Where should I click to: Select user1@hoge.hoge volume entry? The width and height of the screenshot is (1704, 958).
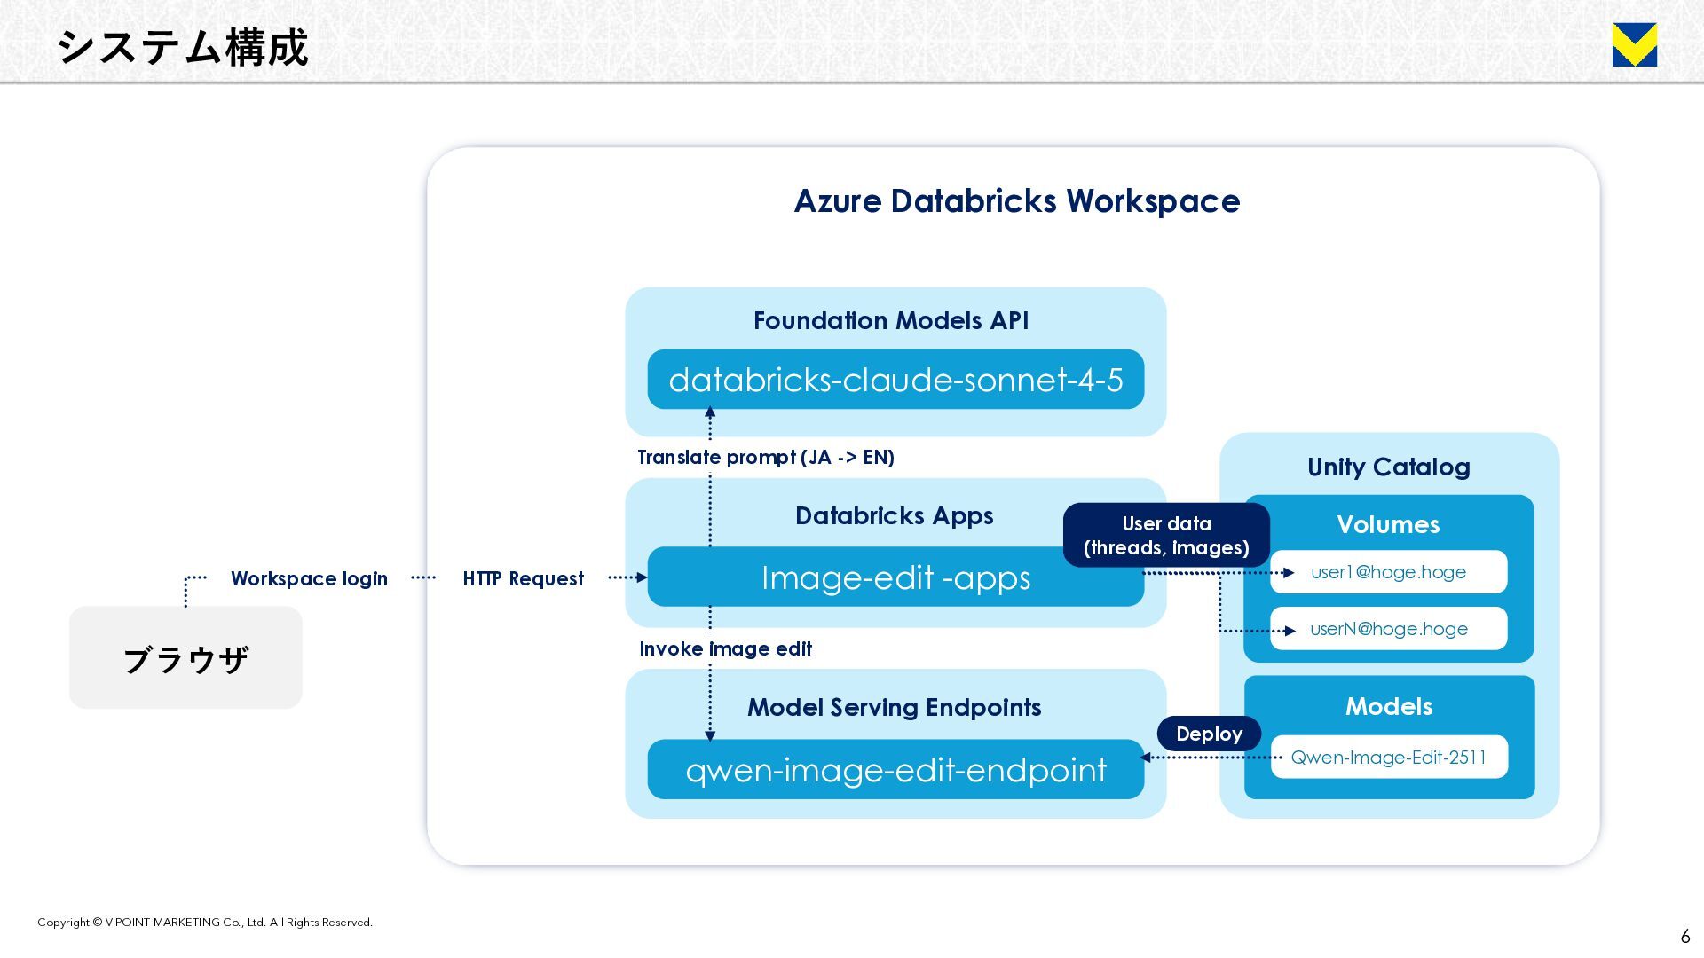click(1388, 572)
